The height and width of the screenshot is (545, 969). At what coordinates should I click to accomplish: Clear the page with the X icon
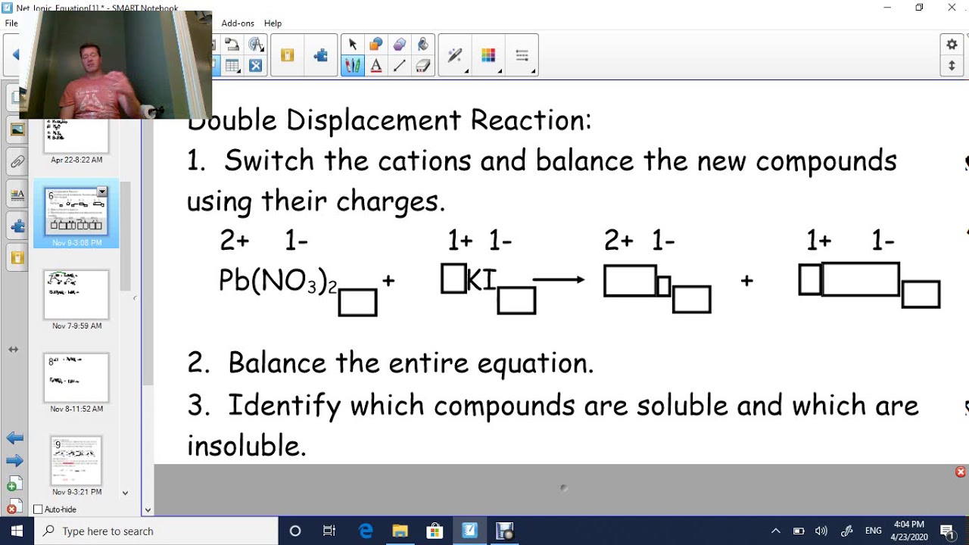[x=256, y=66]
